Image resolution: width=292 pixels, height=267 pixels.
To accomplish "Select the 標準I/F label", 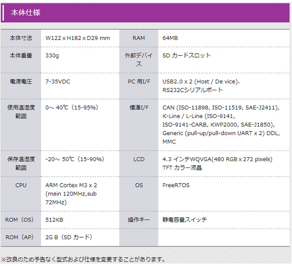I will [139, 108].
